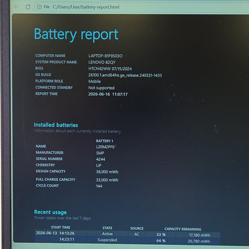249x249 pixels.
Task: Select the Recent usage heading
Action: (50, 212)
